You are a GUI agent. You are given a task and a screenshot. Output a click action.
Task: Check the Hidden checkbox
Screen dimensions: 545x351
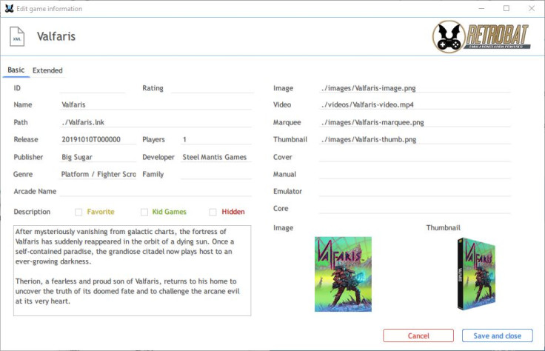[213, 212]
